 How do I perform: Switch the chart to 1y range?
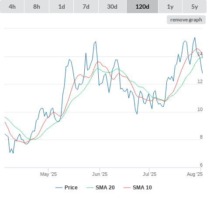coord(170,7)
